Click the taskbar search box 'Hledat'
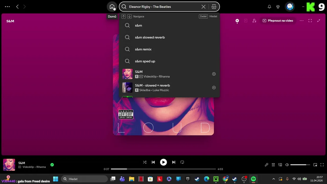This screenshot has width=327, height=184. coord(85,179)
